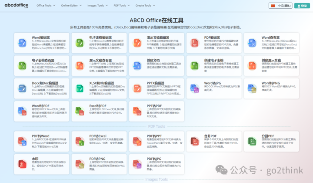Select the Word转JPG title text

coord(213,83)
